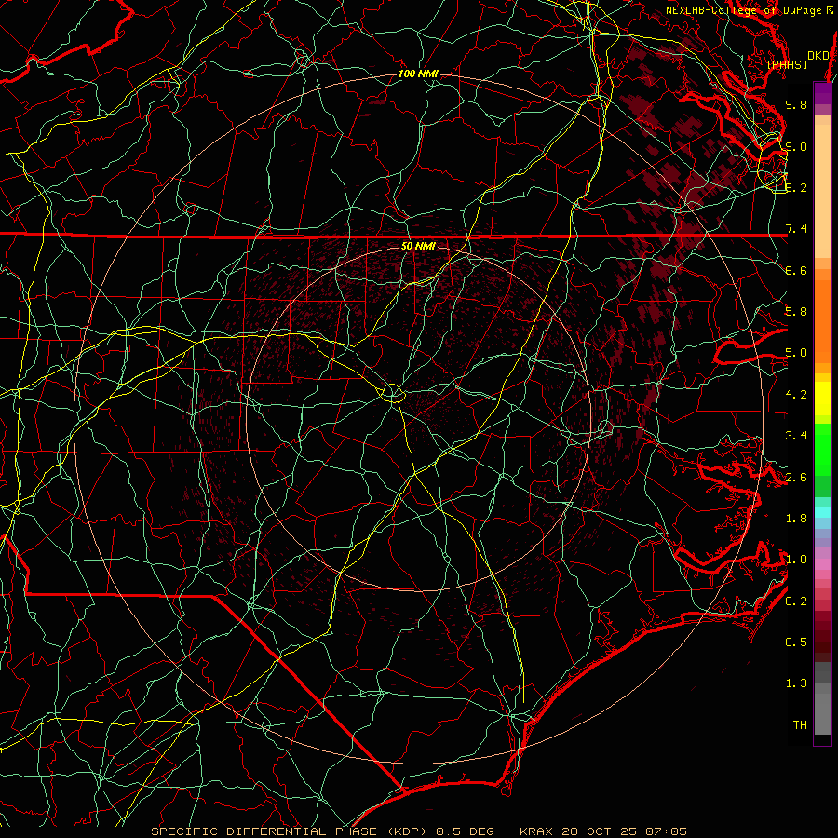Screen dimensions: 838x838
Task: Click the '50 NMI' range ring label
Action: [418, 246]
